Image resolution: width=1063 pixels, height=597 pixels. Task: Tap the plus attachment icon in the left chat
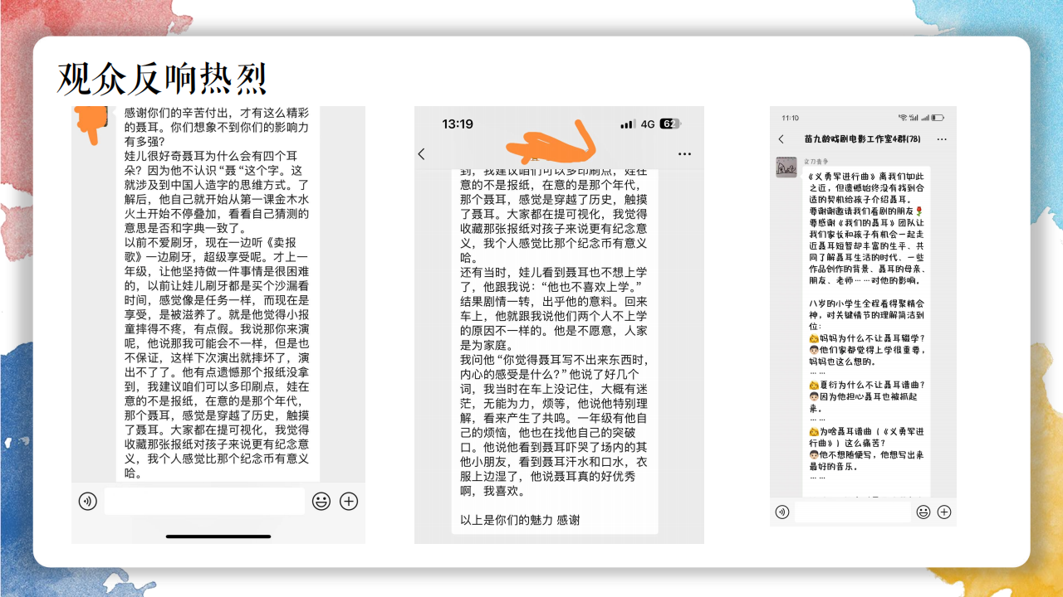point(349,501)
